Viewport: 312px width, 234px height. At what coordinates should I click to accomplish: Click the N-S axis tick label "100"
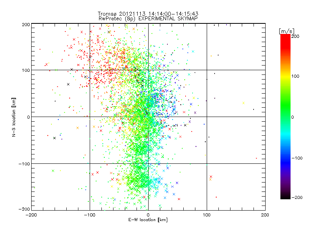tap(26, 70)
